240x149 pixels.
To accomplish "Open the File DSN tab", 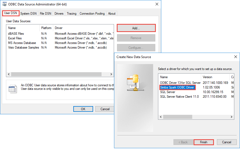I will (45, 14).
